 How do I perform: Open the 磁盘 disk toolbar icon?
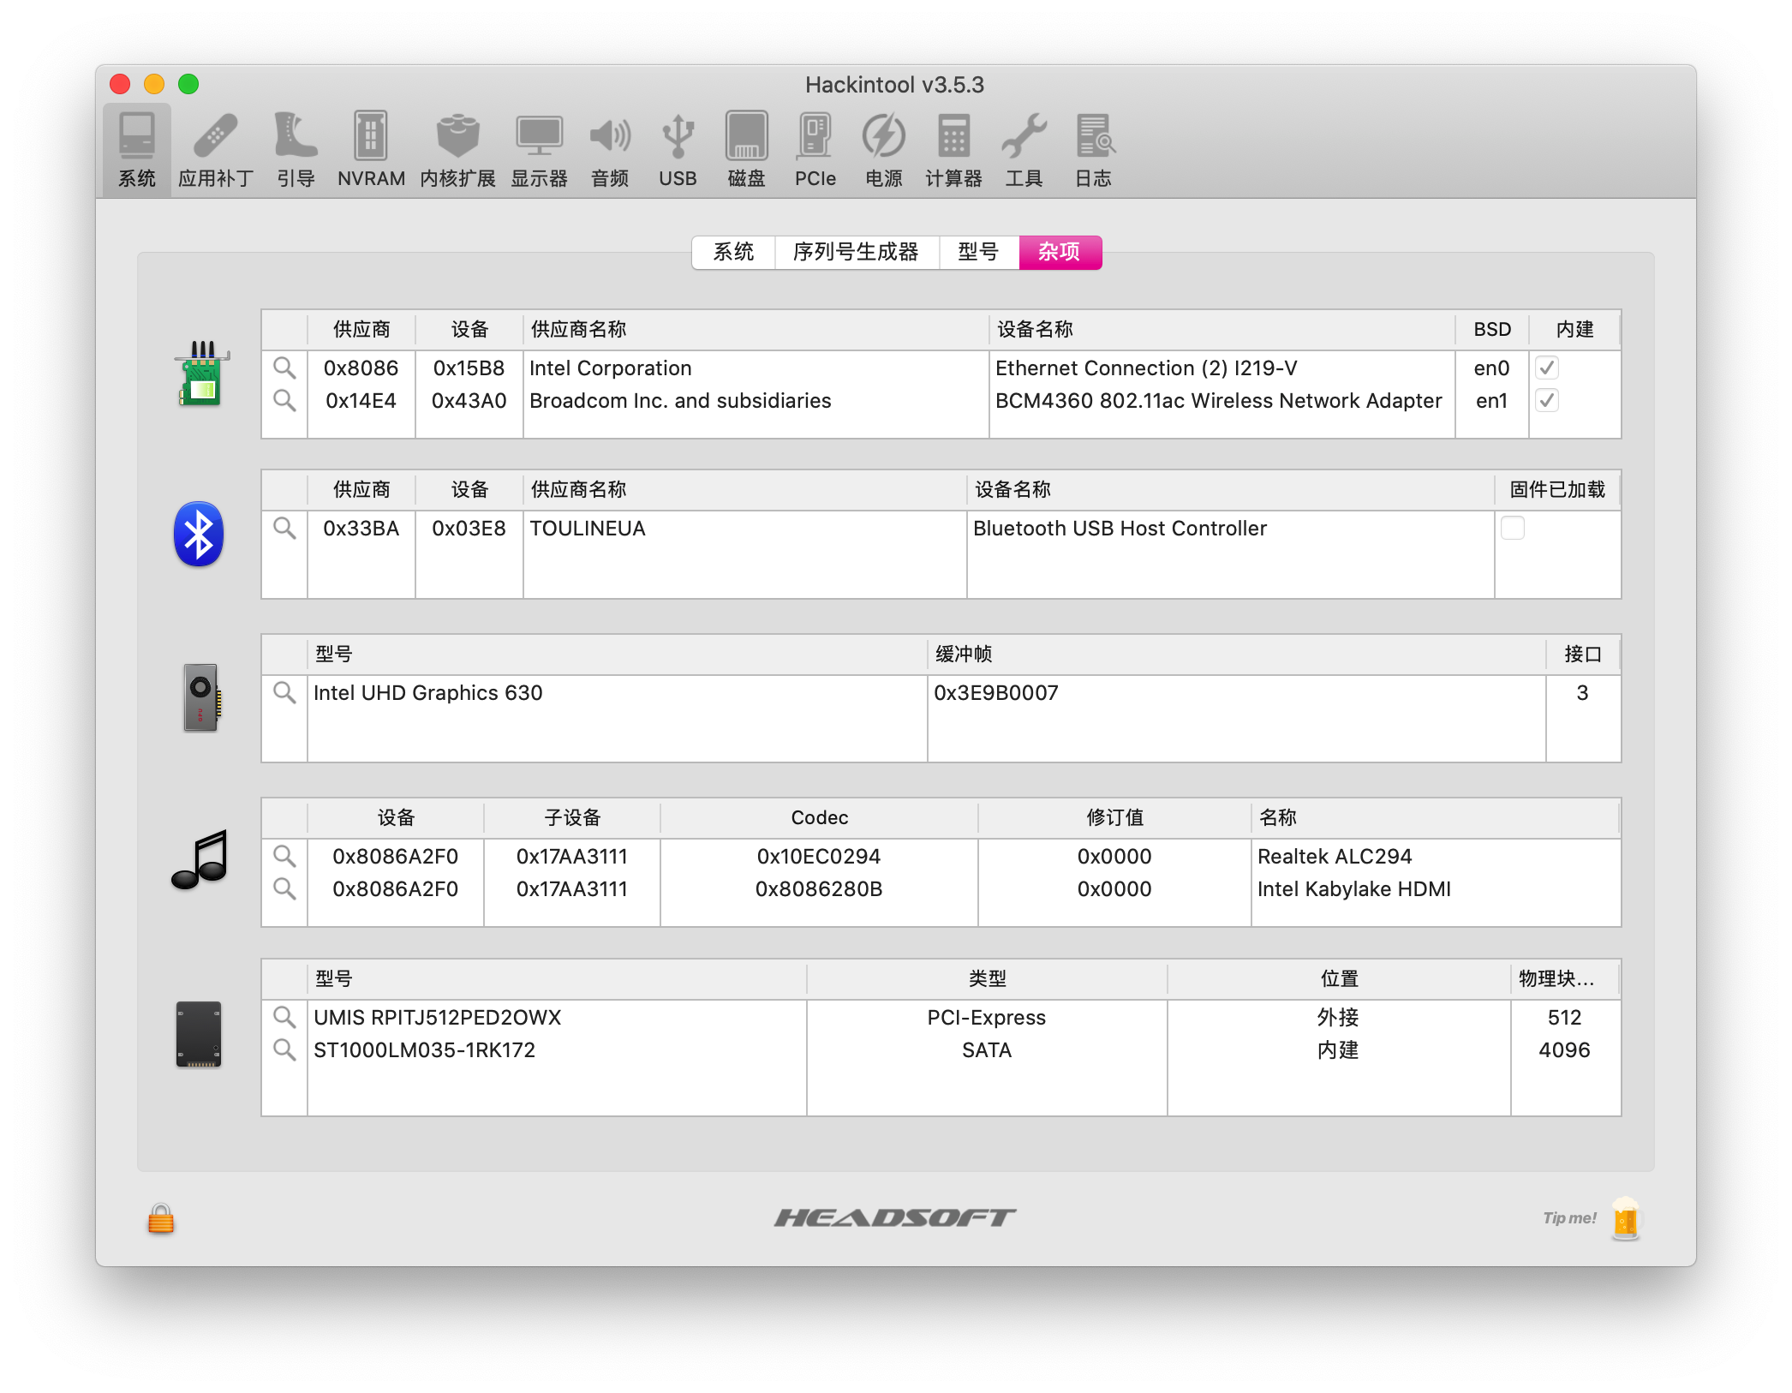click(746, 150)
